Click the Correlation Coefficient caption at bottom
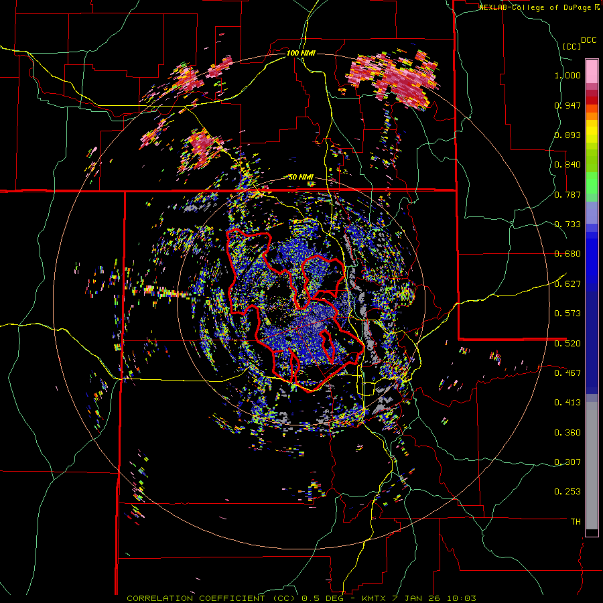 tap(301, 598)
